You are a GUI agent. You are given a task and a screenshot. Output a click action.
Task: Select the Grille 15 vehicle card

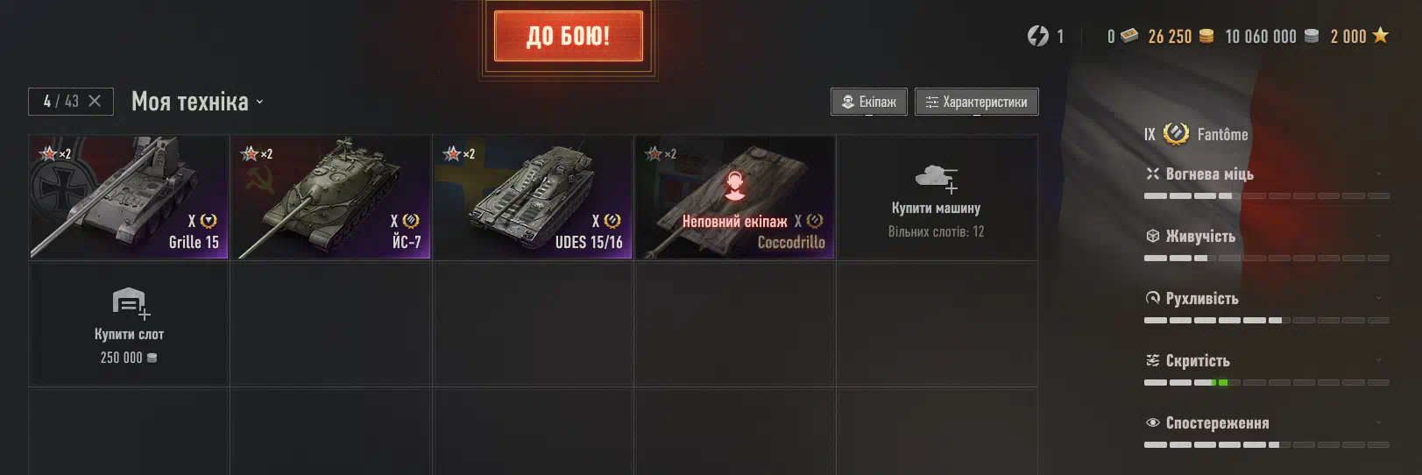pyautogui.click(x=129, y=197)
